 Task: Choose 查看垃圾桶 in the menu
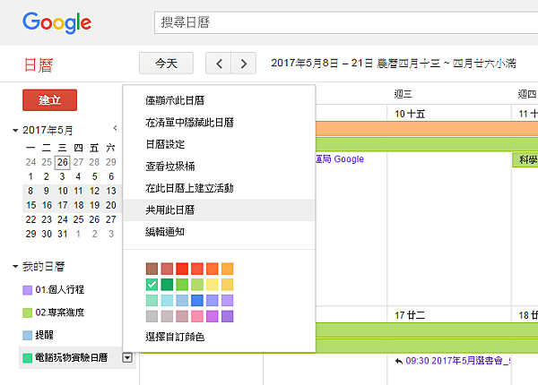[170, 166]
